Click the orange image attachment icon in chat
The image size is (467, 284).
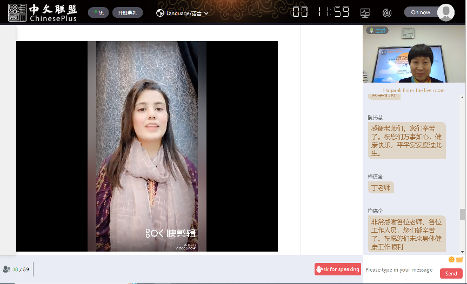(459, 260)
